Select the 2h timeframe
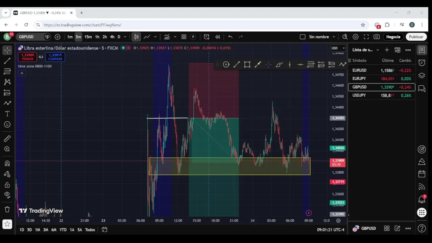 coord(105,37)
